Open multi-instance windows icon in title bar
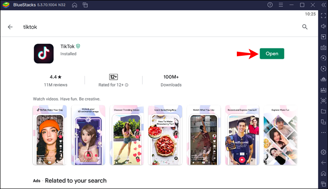This screenshot has height=189, width=328. tap(85, 5)
